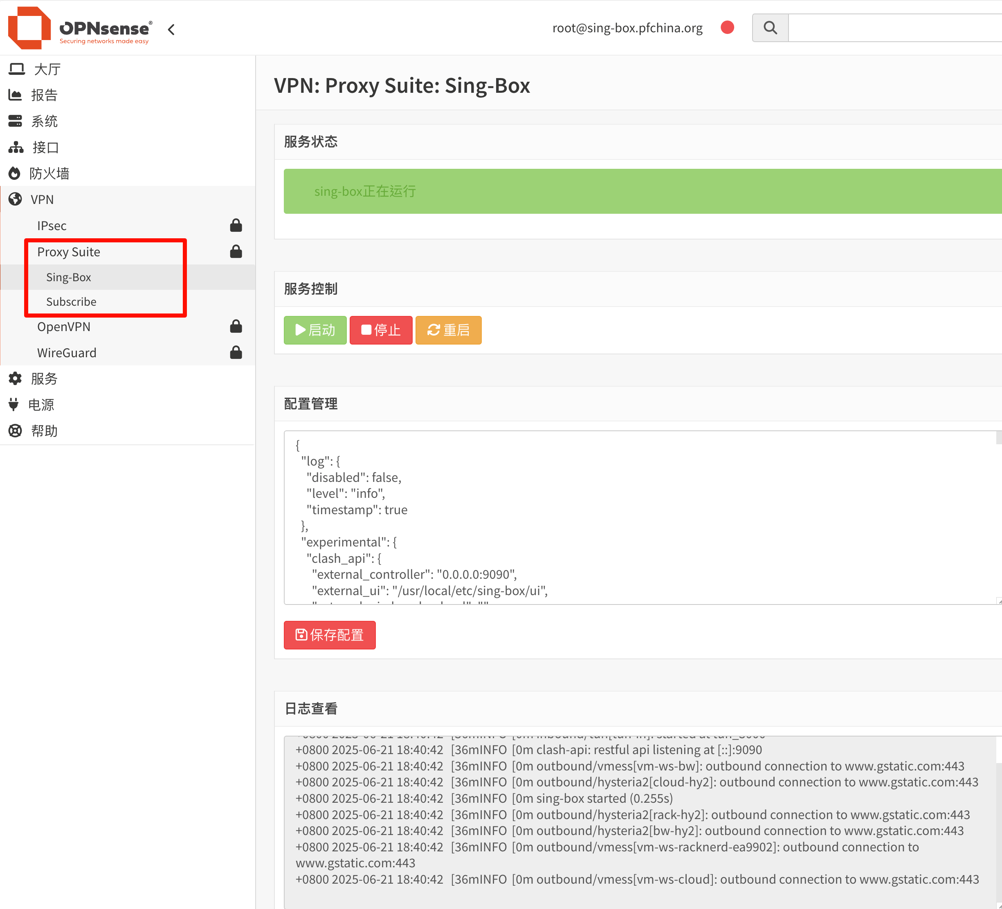Image resolution: width=1002 pixels, height=909 pixels.
Task: Click the 保存配置 save config button
Action: coord(330,635)
